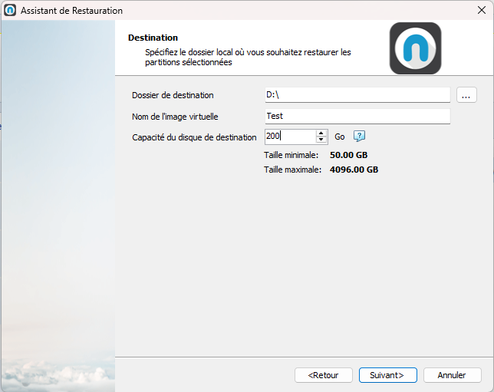Click the Dossier de destination field
The image size is (494, 392).
coord(357,95)
